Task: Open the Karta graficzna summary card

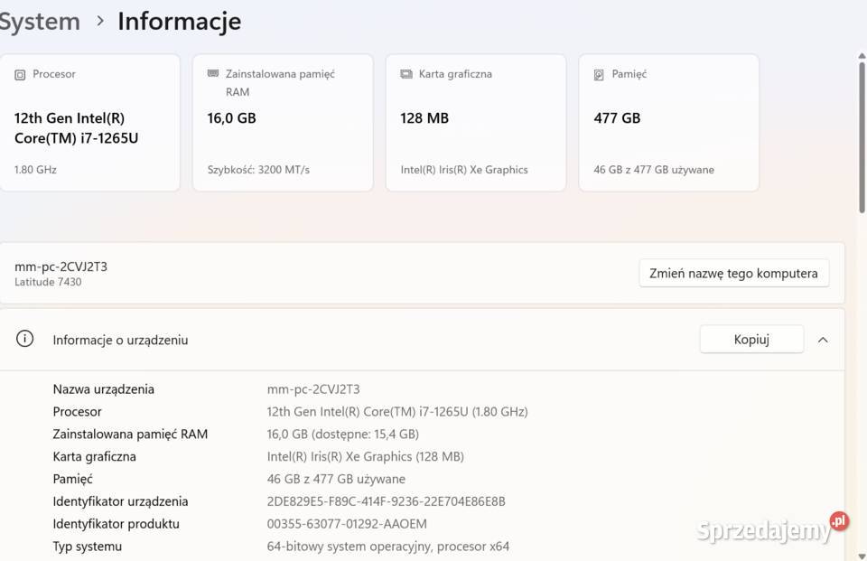Action: point(476,123)
